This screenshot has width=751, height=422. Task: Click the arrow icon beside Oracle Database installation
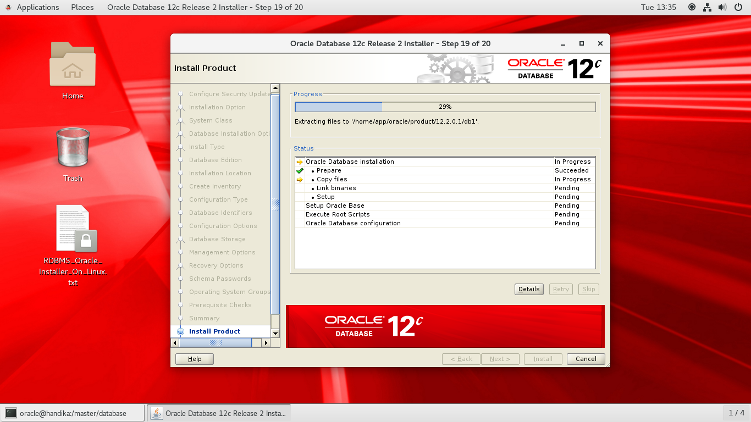[300, 162]
